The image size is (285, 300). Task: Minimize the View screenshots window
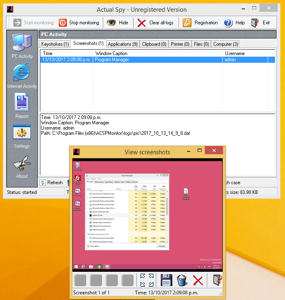pyautogui.click(x=189, y=151)
